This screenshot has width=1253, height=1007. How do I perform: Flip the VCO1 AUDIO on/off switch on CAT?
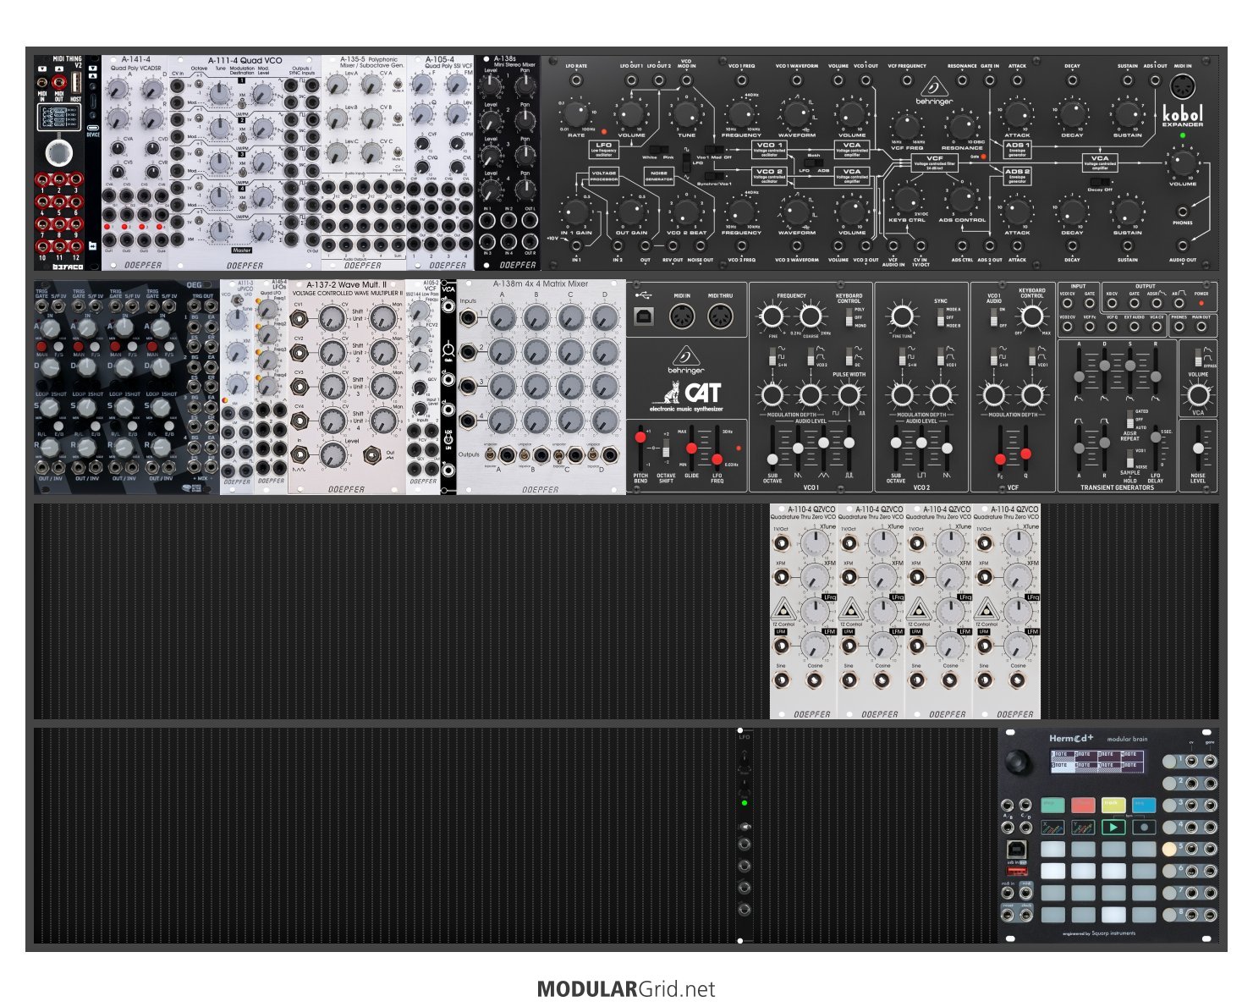[994, 317]
